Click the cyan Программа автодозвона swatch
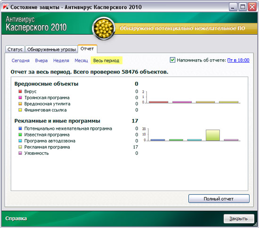Screen dimensions: 259x228 click(x=20, y=141)
